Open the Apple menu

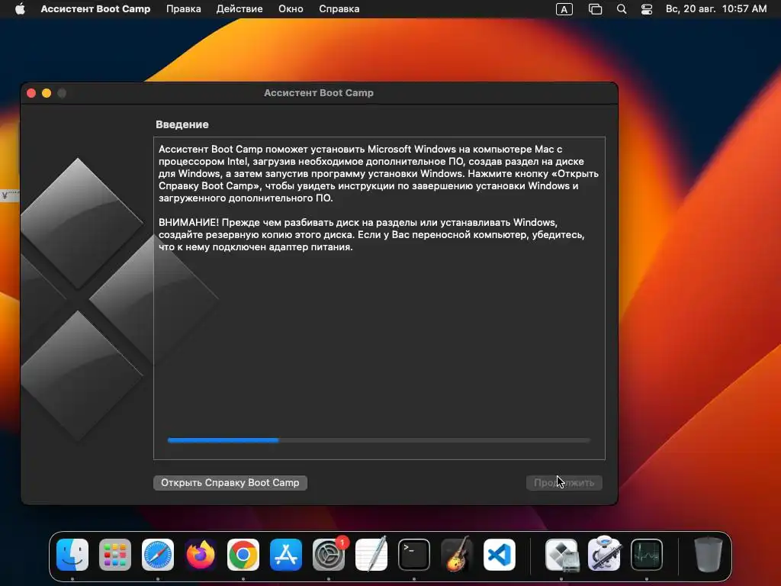[x=20, y=9]
